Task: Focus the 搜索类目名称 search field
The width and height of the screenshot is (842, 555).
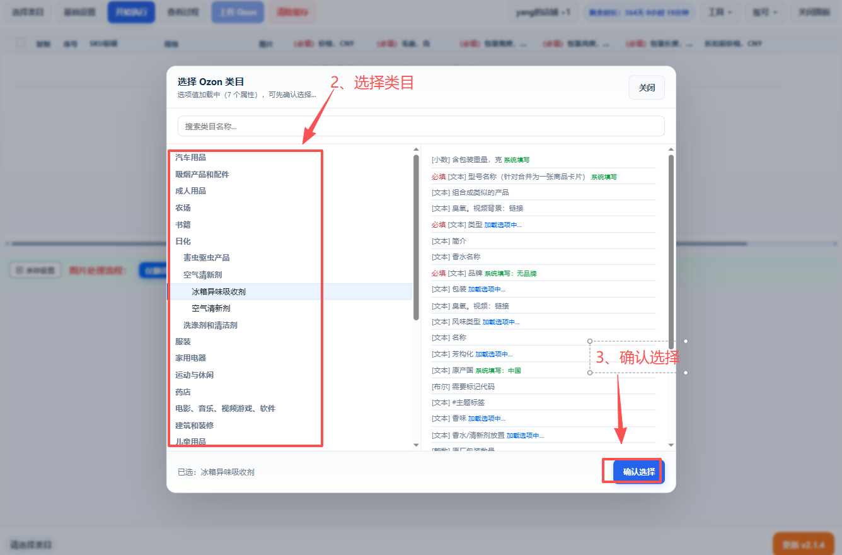Action: (x=421, y=126)
